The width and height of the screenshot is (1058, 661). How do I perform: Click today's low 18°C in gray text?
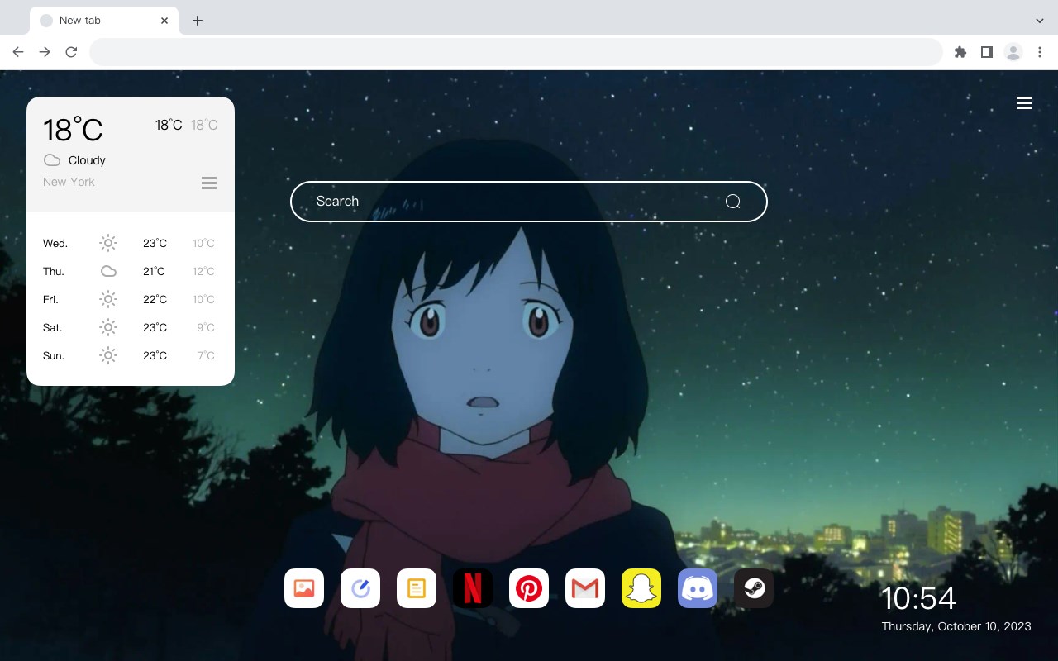click(204, 125)
